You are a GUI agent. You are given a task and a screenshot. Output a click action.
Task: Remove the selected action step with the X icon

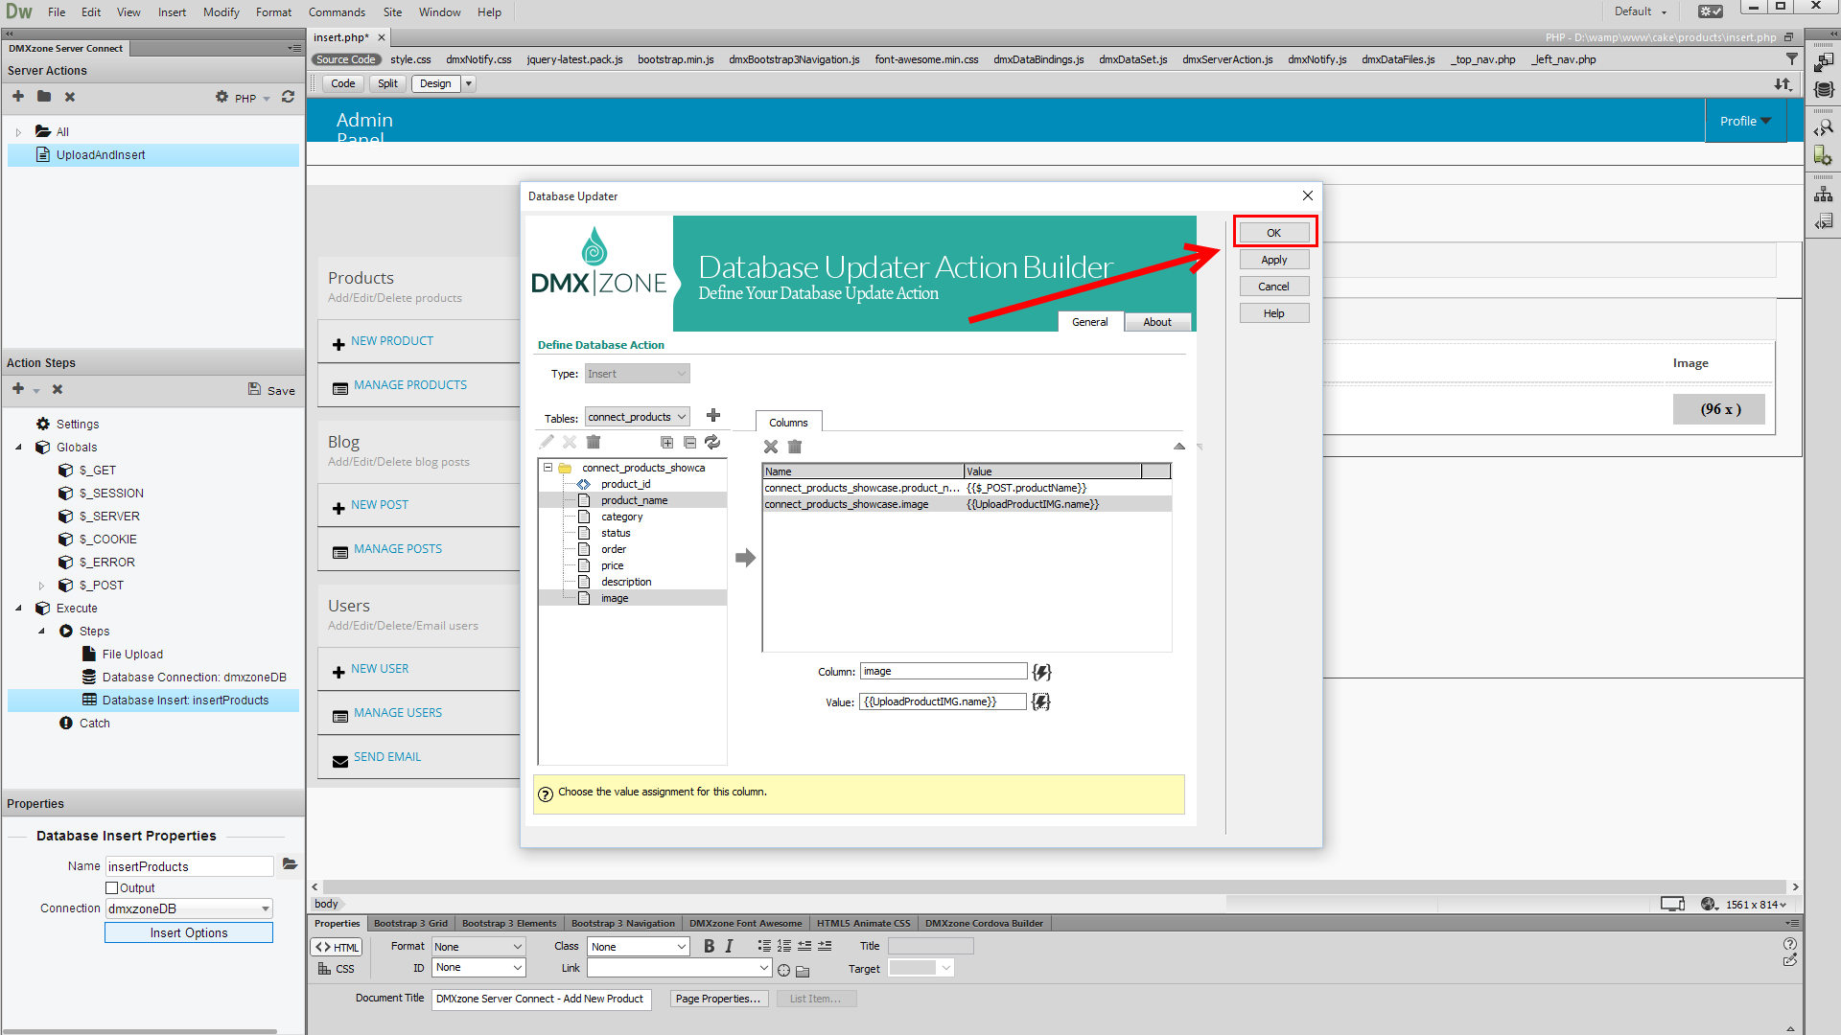pyautogui.click(x=58, y=389)
